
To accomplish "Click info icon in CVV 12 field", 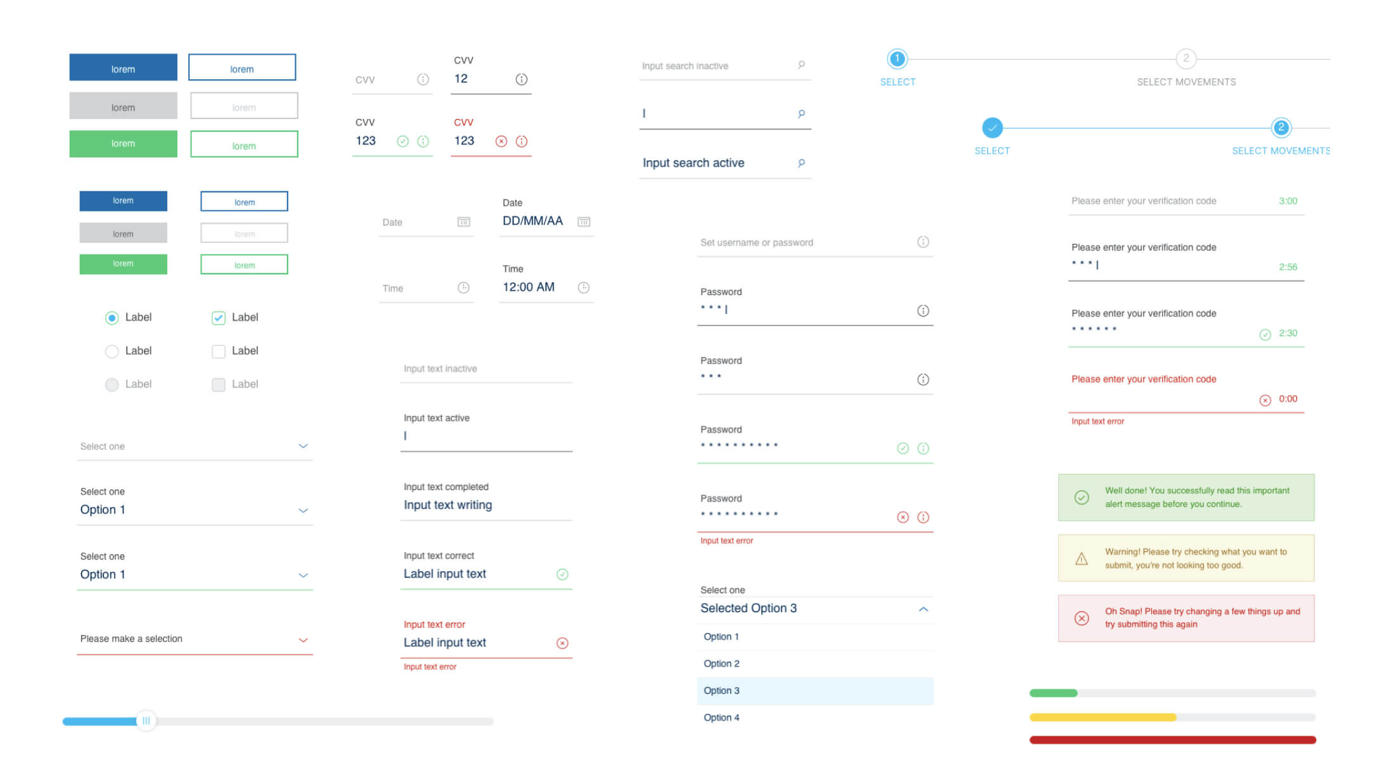I will click(521, 79).
